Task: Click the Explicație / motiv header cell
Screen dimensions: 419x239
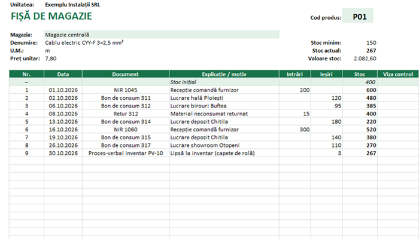Action: coord(224,74)
